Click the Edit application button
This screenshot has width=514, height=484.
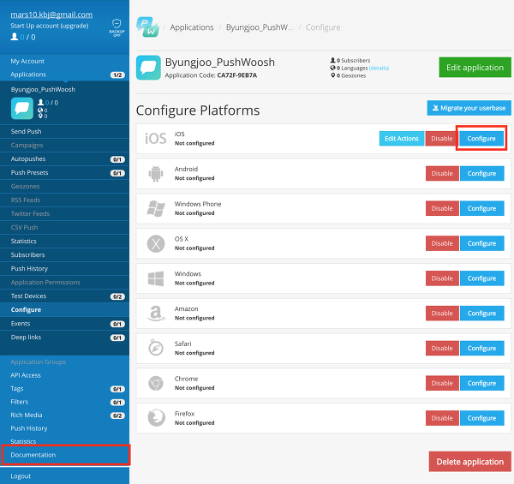click(x=475, y=68)
